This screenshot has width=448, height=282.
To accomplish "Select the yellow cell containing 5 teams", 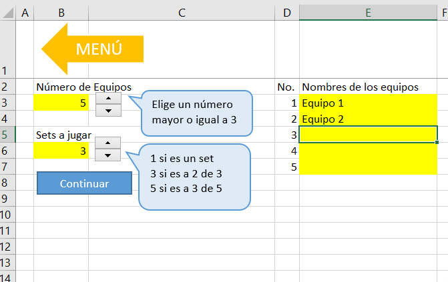I will pyautogui.click(x=61, y=103).
